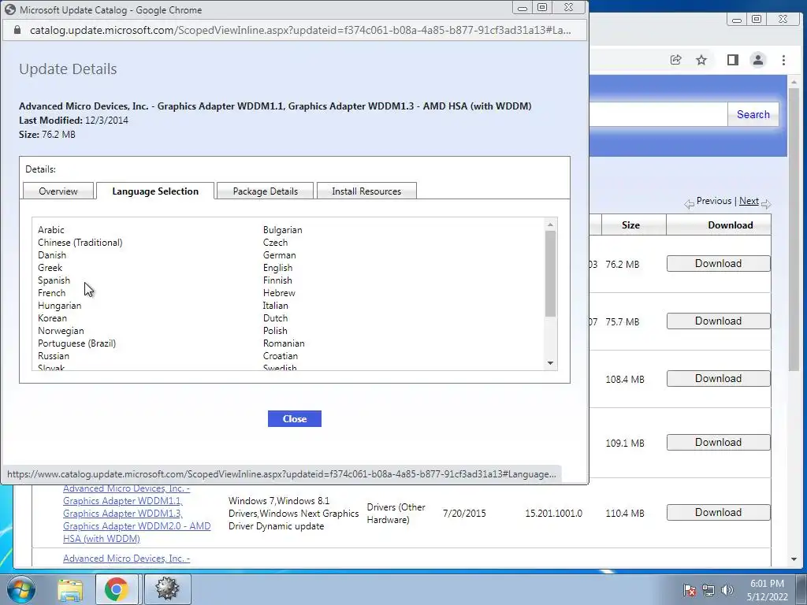The image size is (807, 605).
Task: Click the taskbar clock showing 6:01 PM
Action: coord(767,590)
